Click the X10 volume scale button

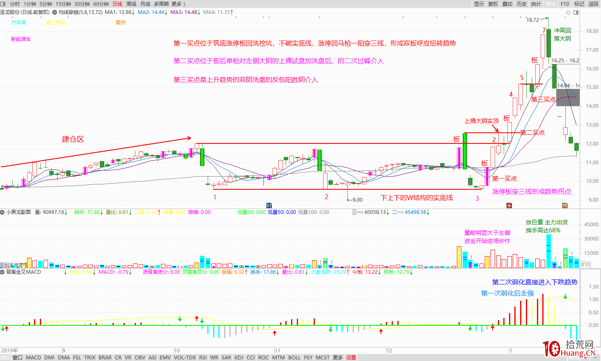[x=585, y=264]
